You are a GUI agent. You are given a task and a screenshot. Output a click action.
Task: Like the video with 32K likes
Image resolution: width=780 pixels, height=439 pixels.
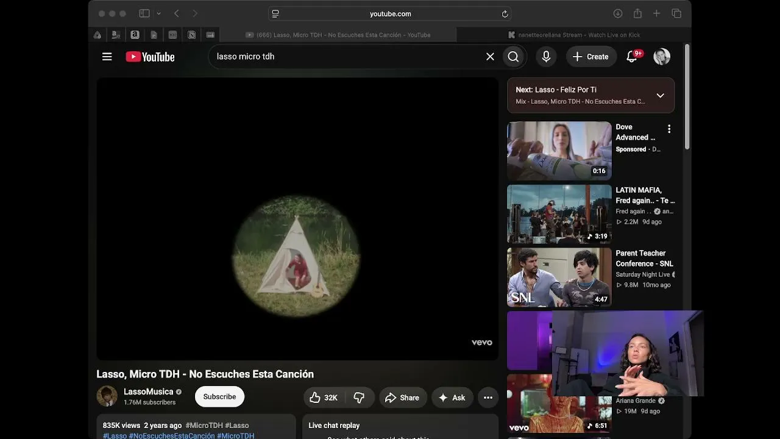click(x=323, y=398)
